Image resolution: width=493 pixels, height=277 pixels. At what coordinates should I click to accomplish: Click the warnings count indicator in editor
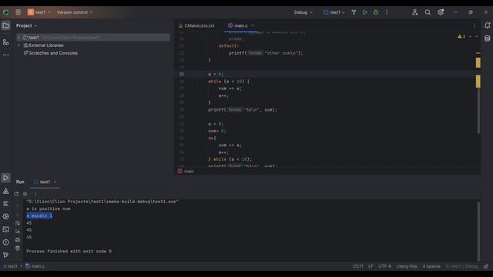click(461, 37)
